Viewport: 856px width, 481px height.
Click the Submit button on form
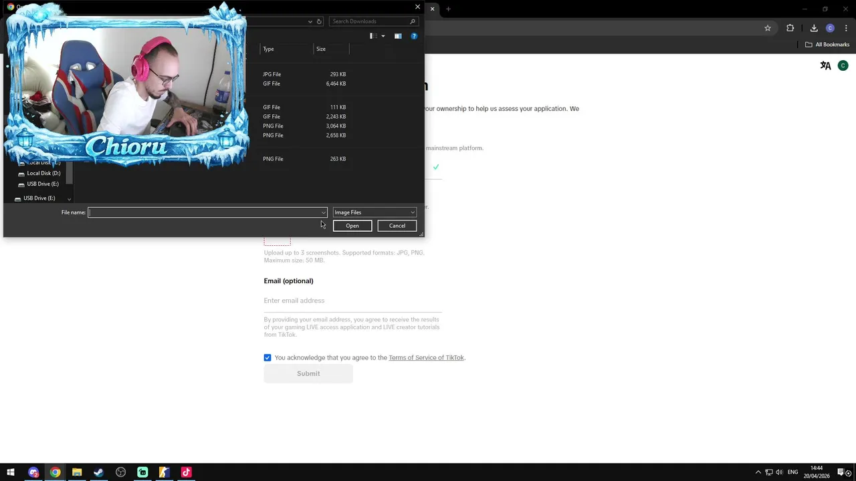coord(308,373)
